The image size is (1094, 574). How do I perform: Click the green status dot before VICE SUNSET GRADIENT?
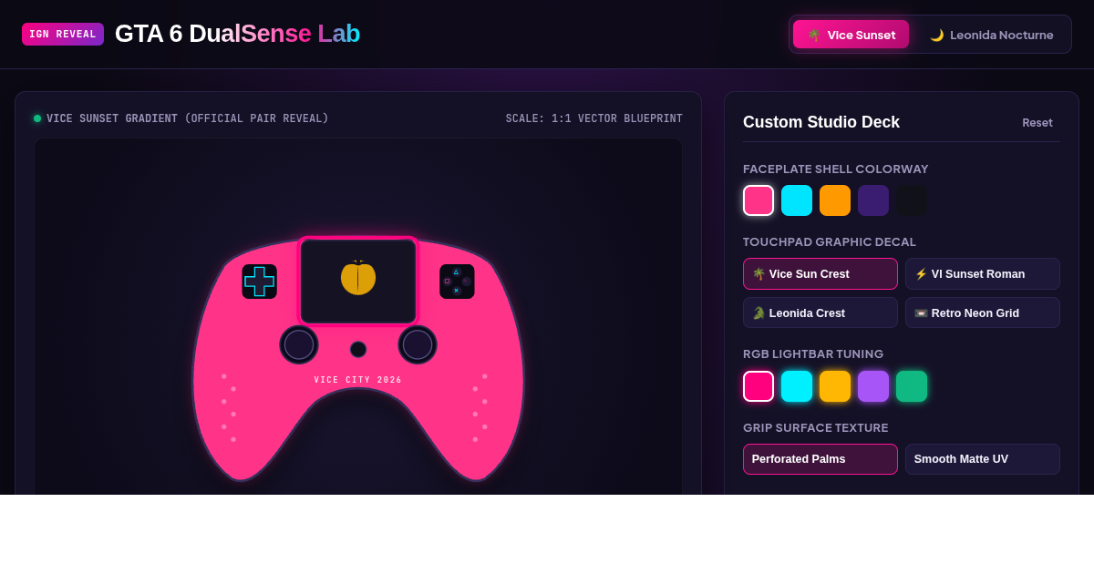[x=37, y=118]
